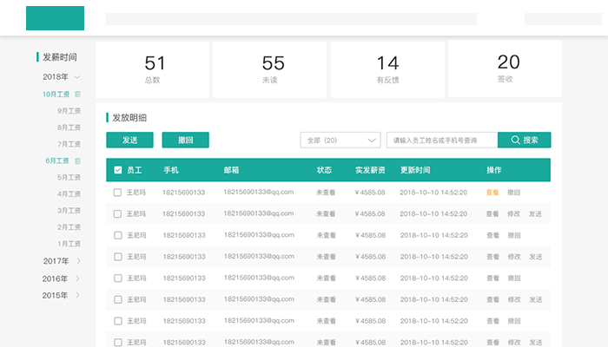The image size is (608, 347).
Task: Click the teal 撤回 button above the table
Action: coord(185,140)
